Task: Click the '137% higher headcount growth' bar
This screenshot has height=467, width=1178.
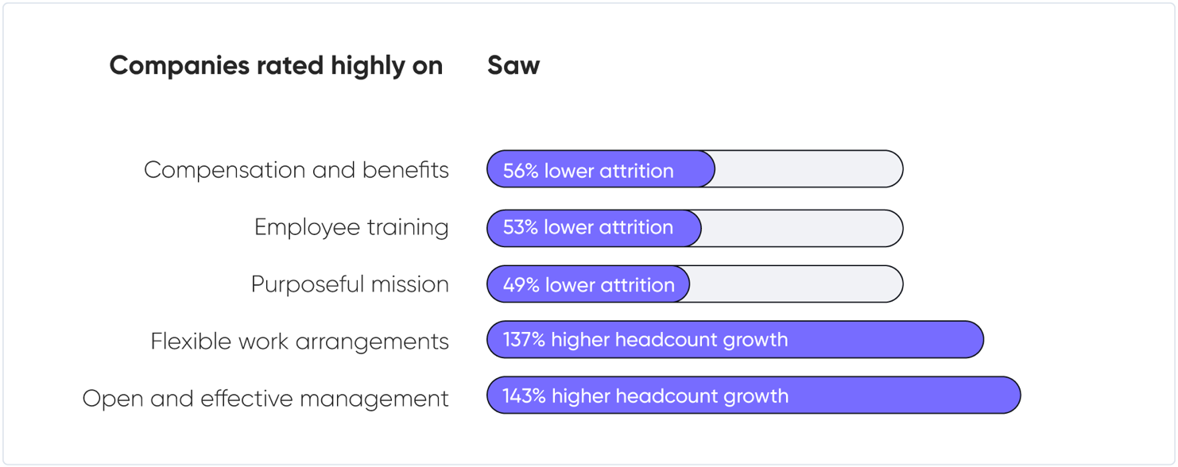Action: tap(735, 340)
